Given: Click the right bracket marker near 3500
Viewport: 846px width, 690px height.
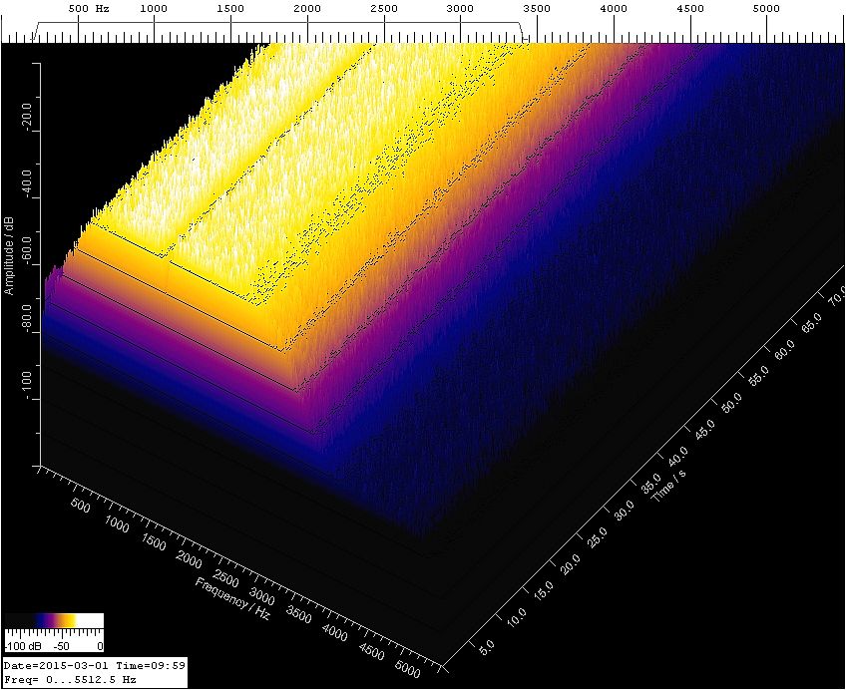Looking at the screenshot, I should click(x=526, y=35).
